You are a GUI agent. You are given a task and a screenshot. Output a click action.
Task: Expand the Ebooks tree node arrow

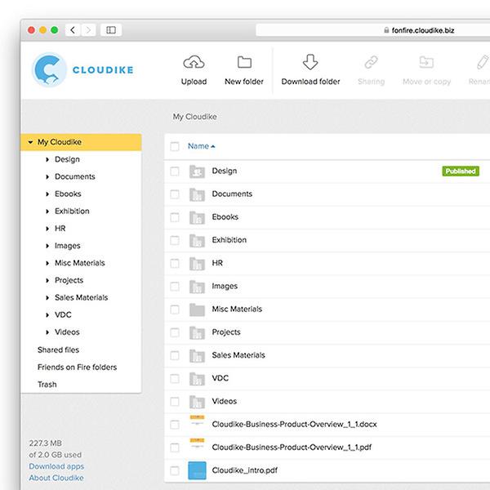pyautogui.click(x=47, y=194)
